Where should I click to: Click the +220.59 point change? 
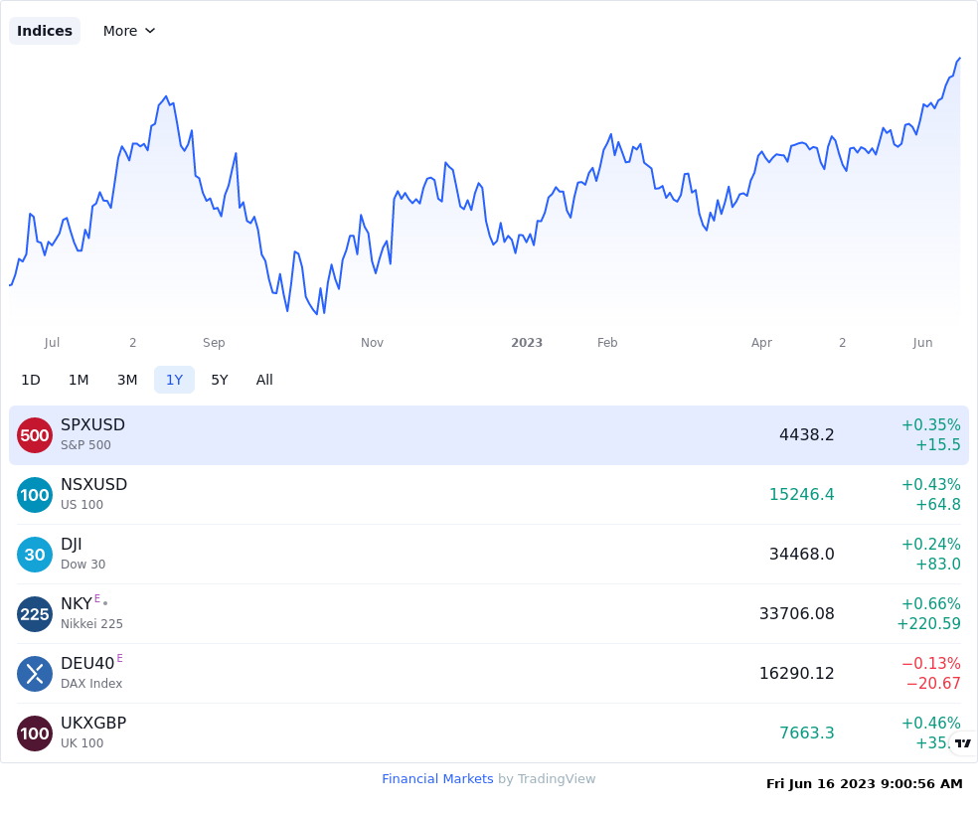(928, 623)
